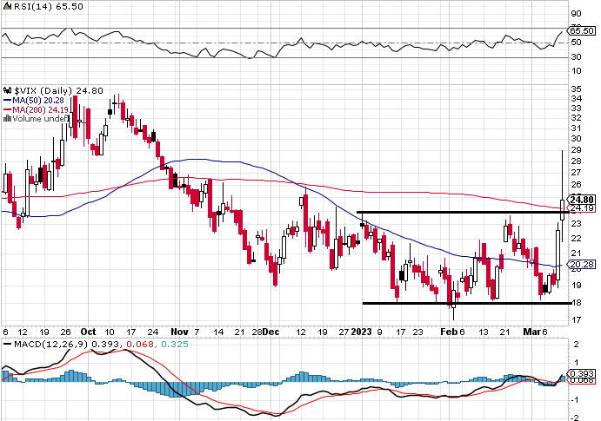
Task: Click the 65.50 RSI value tag
Action: (x=580, y=30)
